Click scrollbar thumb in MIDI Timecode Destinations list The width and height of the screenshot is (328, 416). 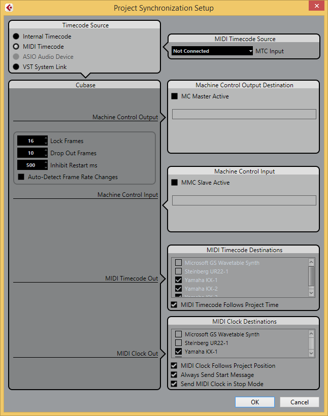pos(311,276)
